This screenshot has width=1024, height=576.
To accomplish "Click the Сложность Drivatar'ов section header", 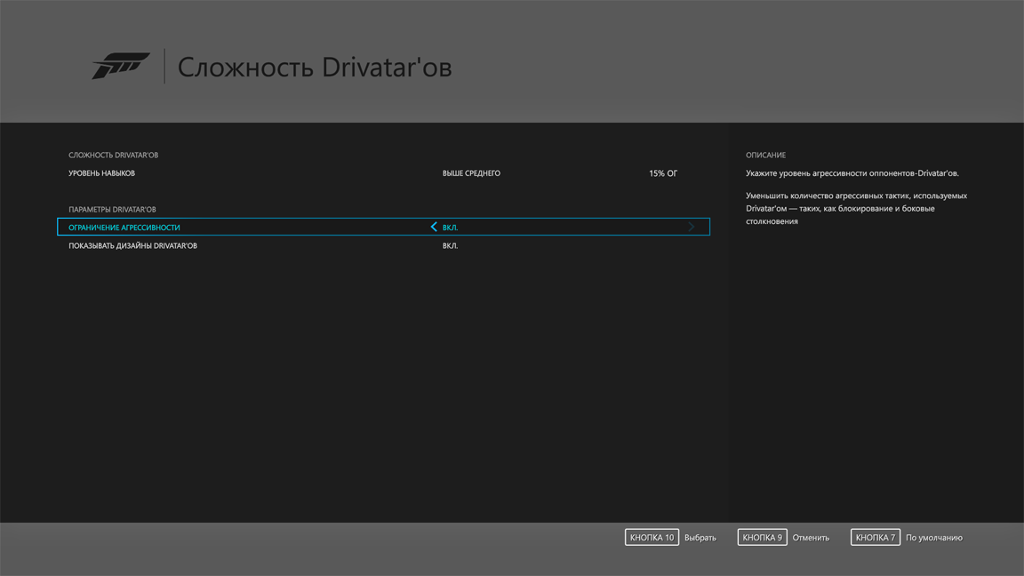I will (x=113, y=155).
